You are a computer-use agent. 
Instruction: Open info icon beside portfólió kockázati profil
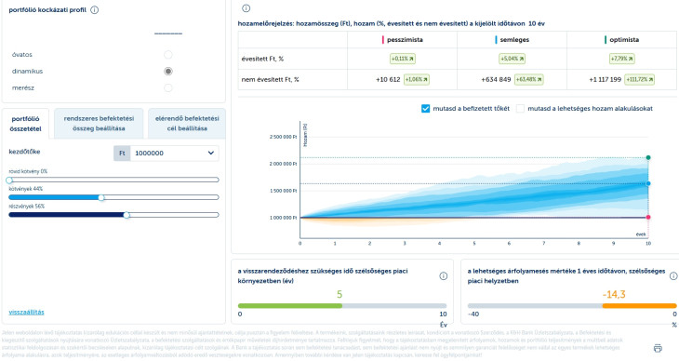[x=94, y=10]
